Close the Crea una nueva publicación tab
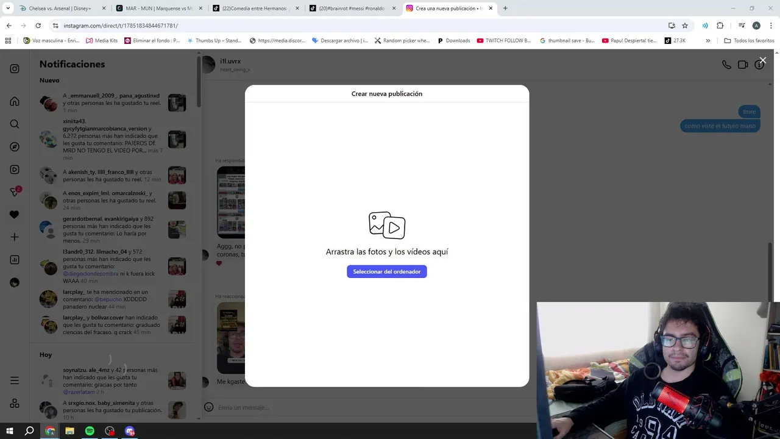 (491, 9)
